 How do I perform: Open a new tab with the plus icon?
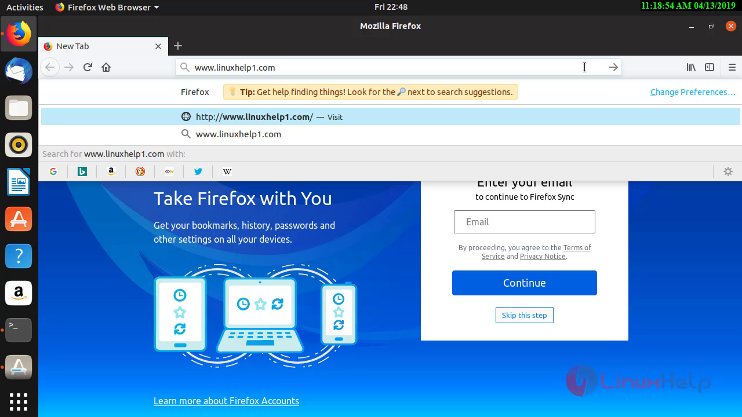178,46
